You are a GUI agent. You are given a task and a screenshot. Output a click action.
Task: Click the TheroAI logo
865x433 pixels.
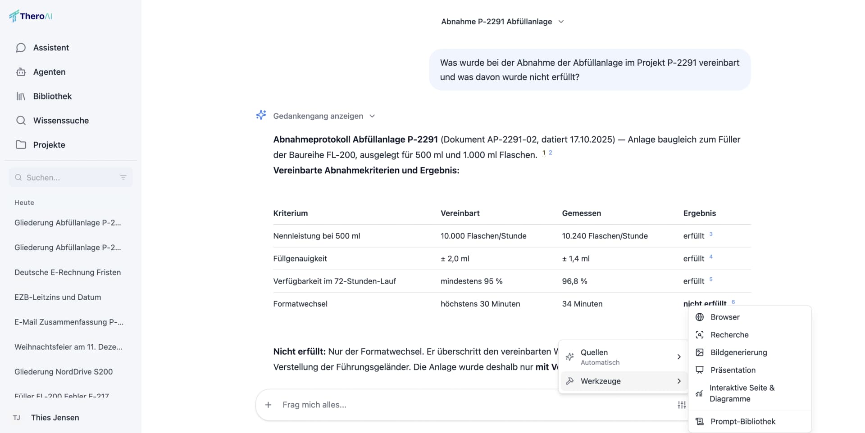tap(31, 16)
